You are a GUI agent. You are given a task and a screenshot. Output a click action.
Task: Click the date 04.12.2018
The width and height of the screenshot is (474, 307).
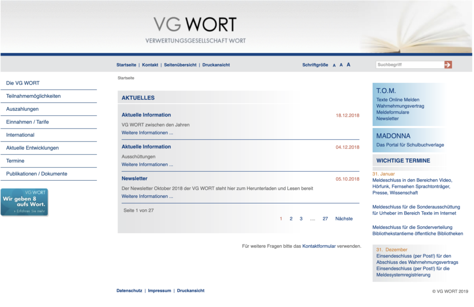click(348, 147)
